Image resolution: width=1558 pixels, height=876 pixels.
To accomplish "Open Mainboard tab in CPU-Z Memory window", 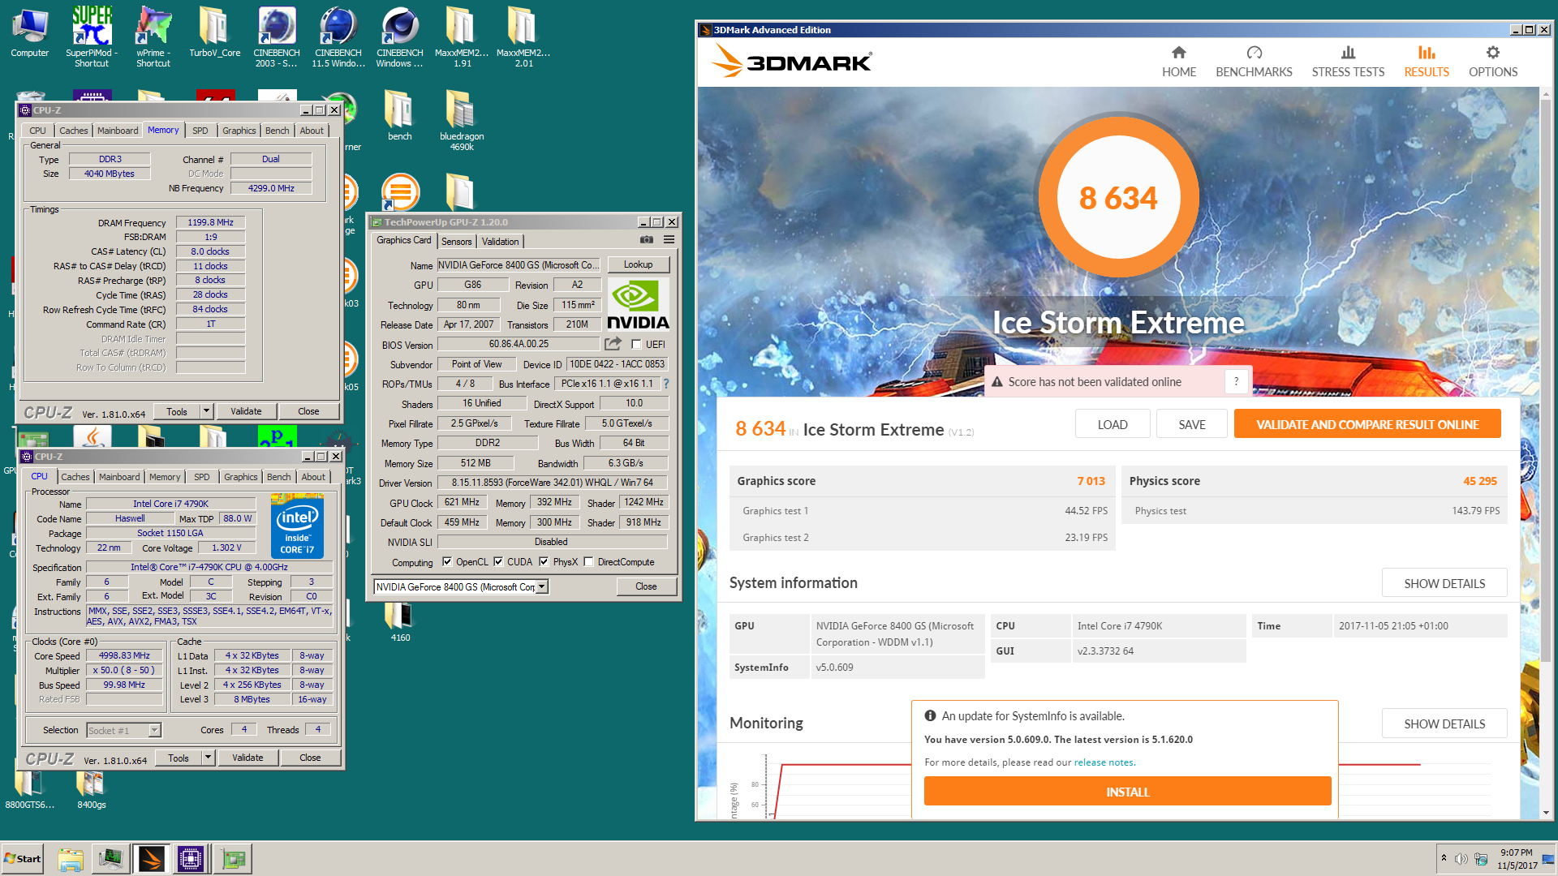I will 118,131.
